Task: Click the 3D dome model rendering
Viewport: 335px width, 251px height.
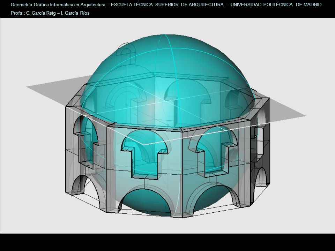Action: pos(166,126)
